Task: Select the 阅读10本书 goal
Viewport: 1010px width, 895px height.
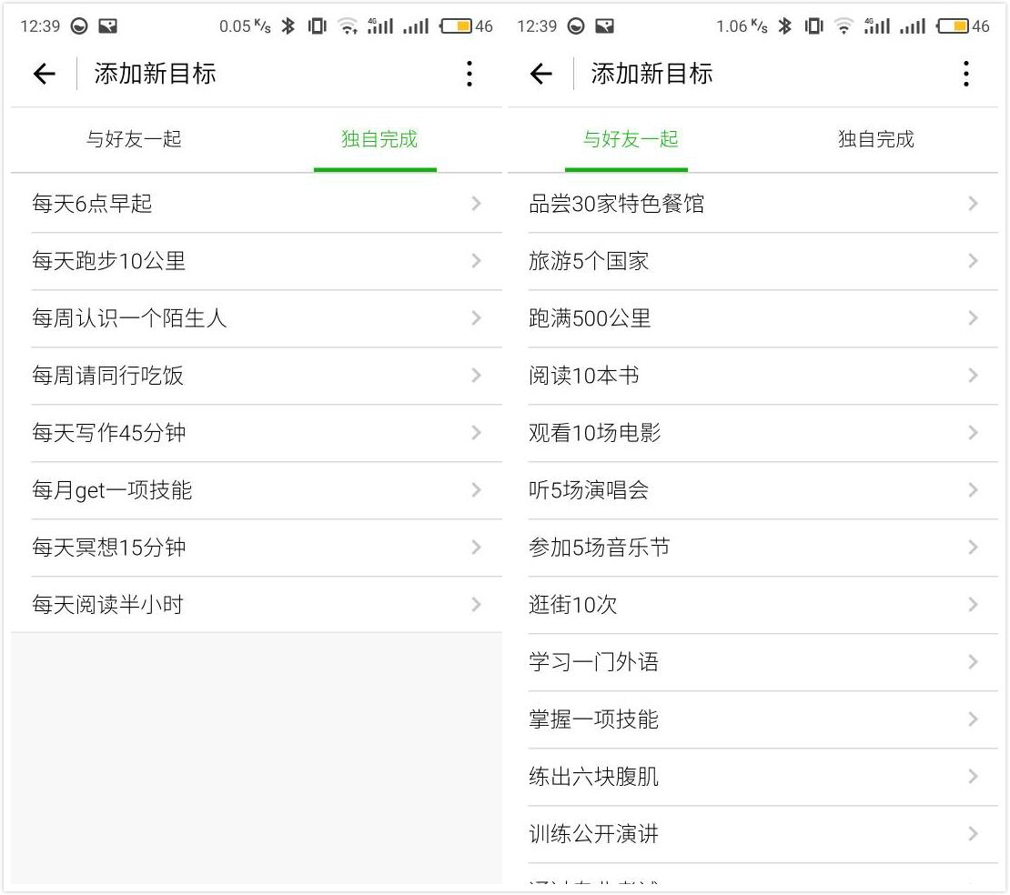Action: (584, 376)
